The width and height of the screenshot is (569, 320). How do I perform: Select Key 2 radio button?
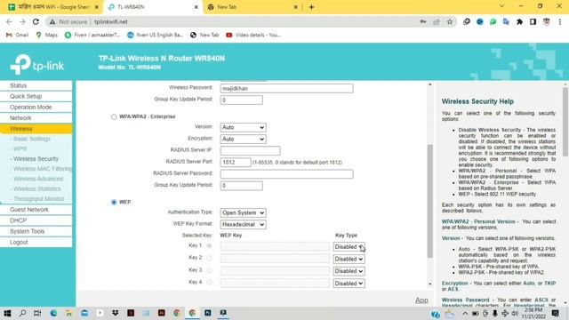click(x=209, y=258)
